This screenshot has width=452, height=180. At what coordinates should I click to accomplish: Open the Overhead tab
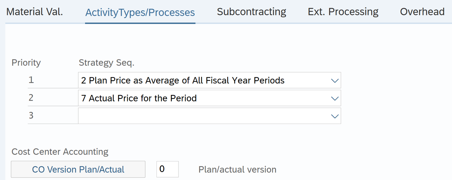tap(422, 12)
